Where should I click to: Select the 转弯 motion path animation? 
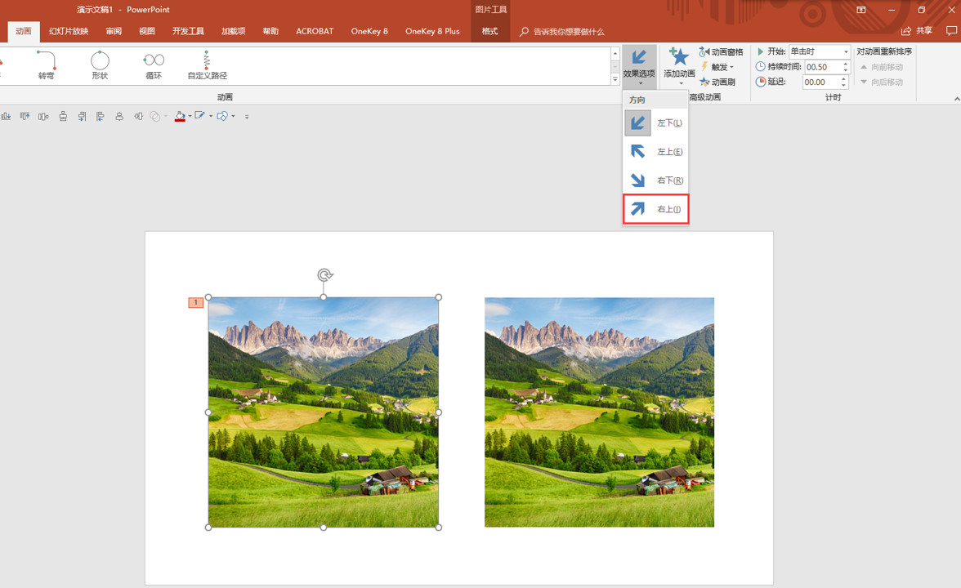[x=46, y=65]
